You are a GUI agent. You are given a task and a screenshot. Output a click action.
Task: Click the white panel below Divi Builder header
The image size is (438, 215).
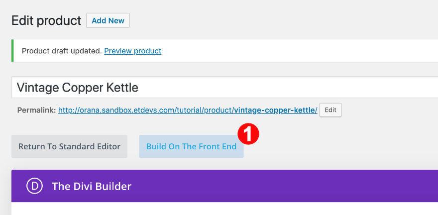[224, 209]
